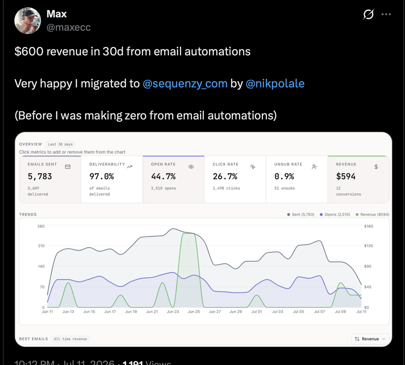The height and width of the screenshot is (365, 405).
Task: Toggle the Click Rate metric card
Action: 235,179
